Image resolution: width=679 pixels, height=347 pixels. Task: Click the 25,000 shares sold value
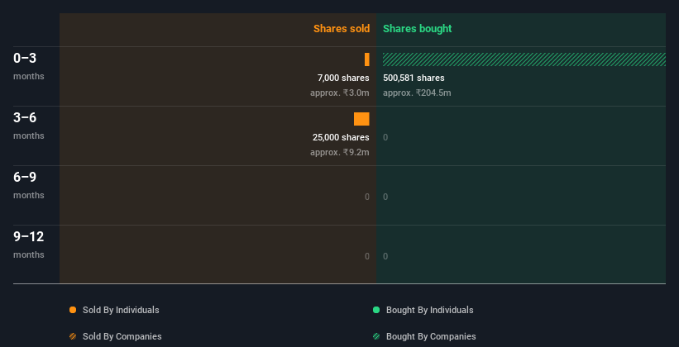point(341,137)
